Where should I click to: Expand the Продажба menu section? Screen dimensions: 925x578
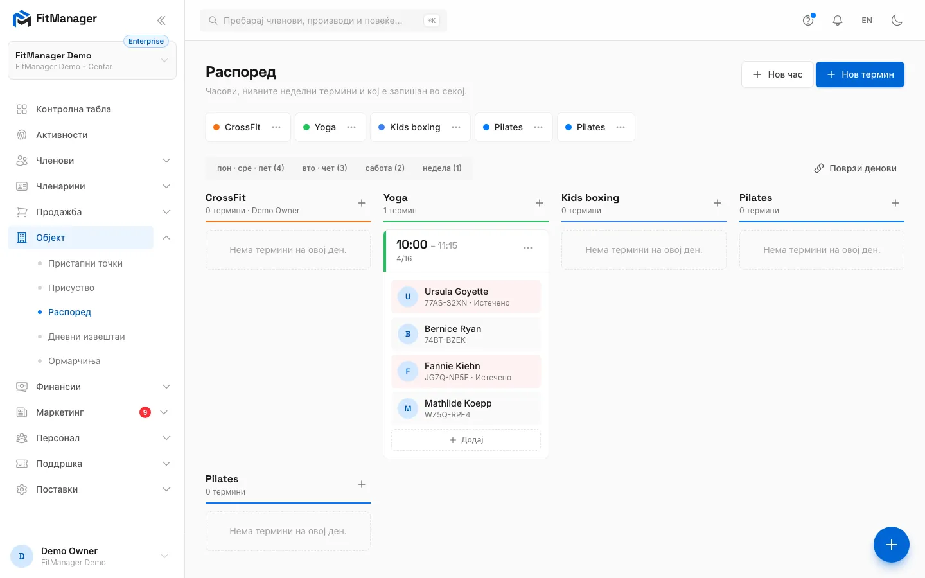(92, 212)
